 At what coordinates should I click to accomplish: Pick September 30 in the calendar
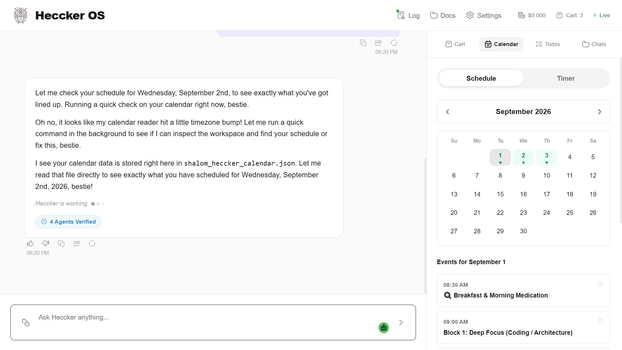click(524, 231)
